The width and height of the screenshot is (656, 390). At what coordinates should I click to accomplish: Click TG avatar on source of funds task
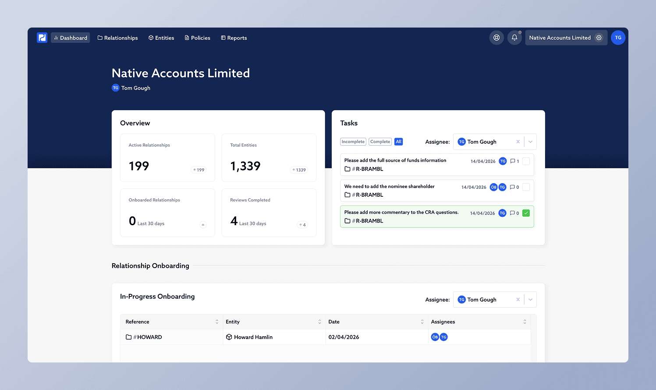(x=503, y=161)
